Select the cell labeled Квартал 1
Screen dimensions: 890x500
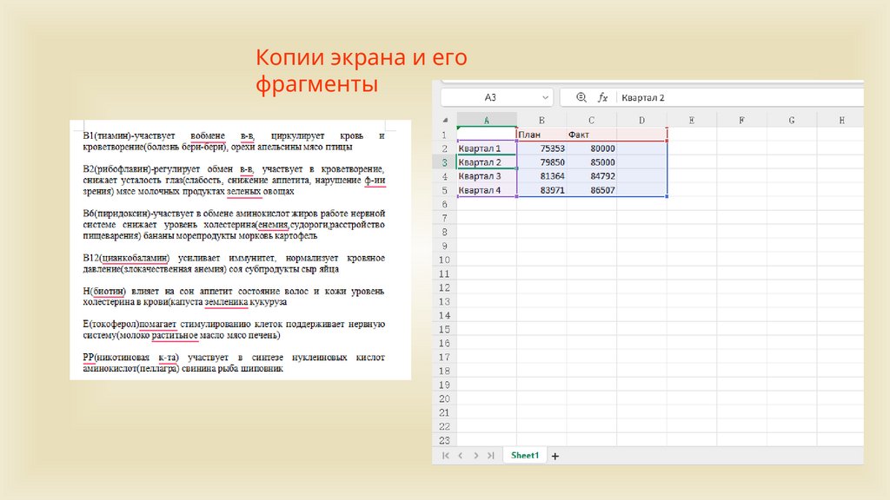click(486, 148)
